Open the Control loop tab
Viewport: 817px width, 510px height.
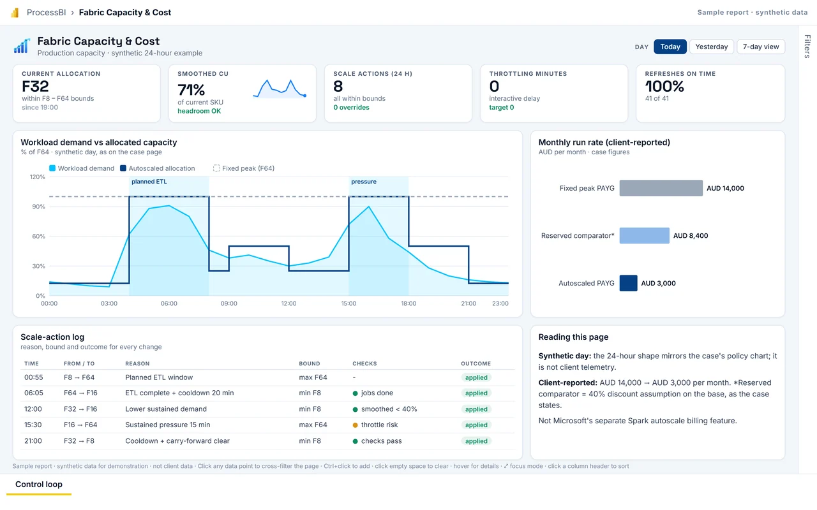click(39, 484)
